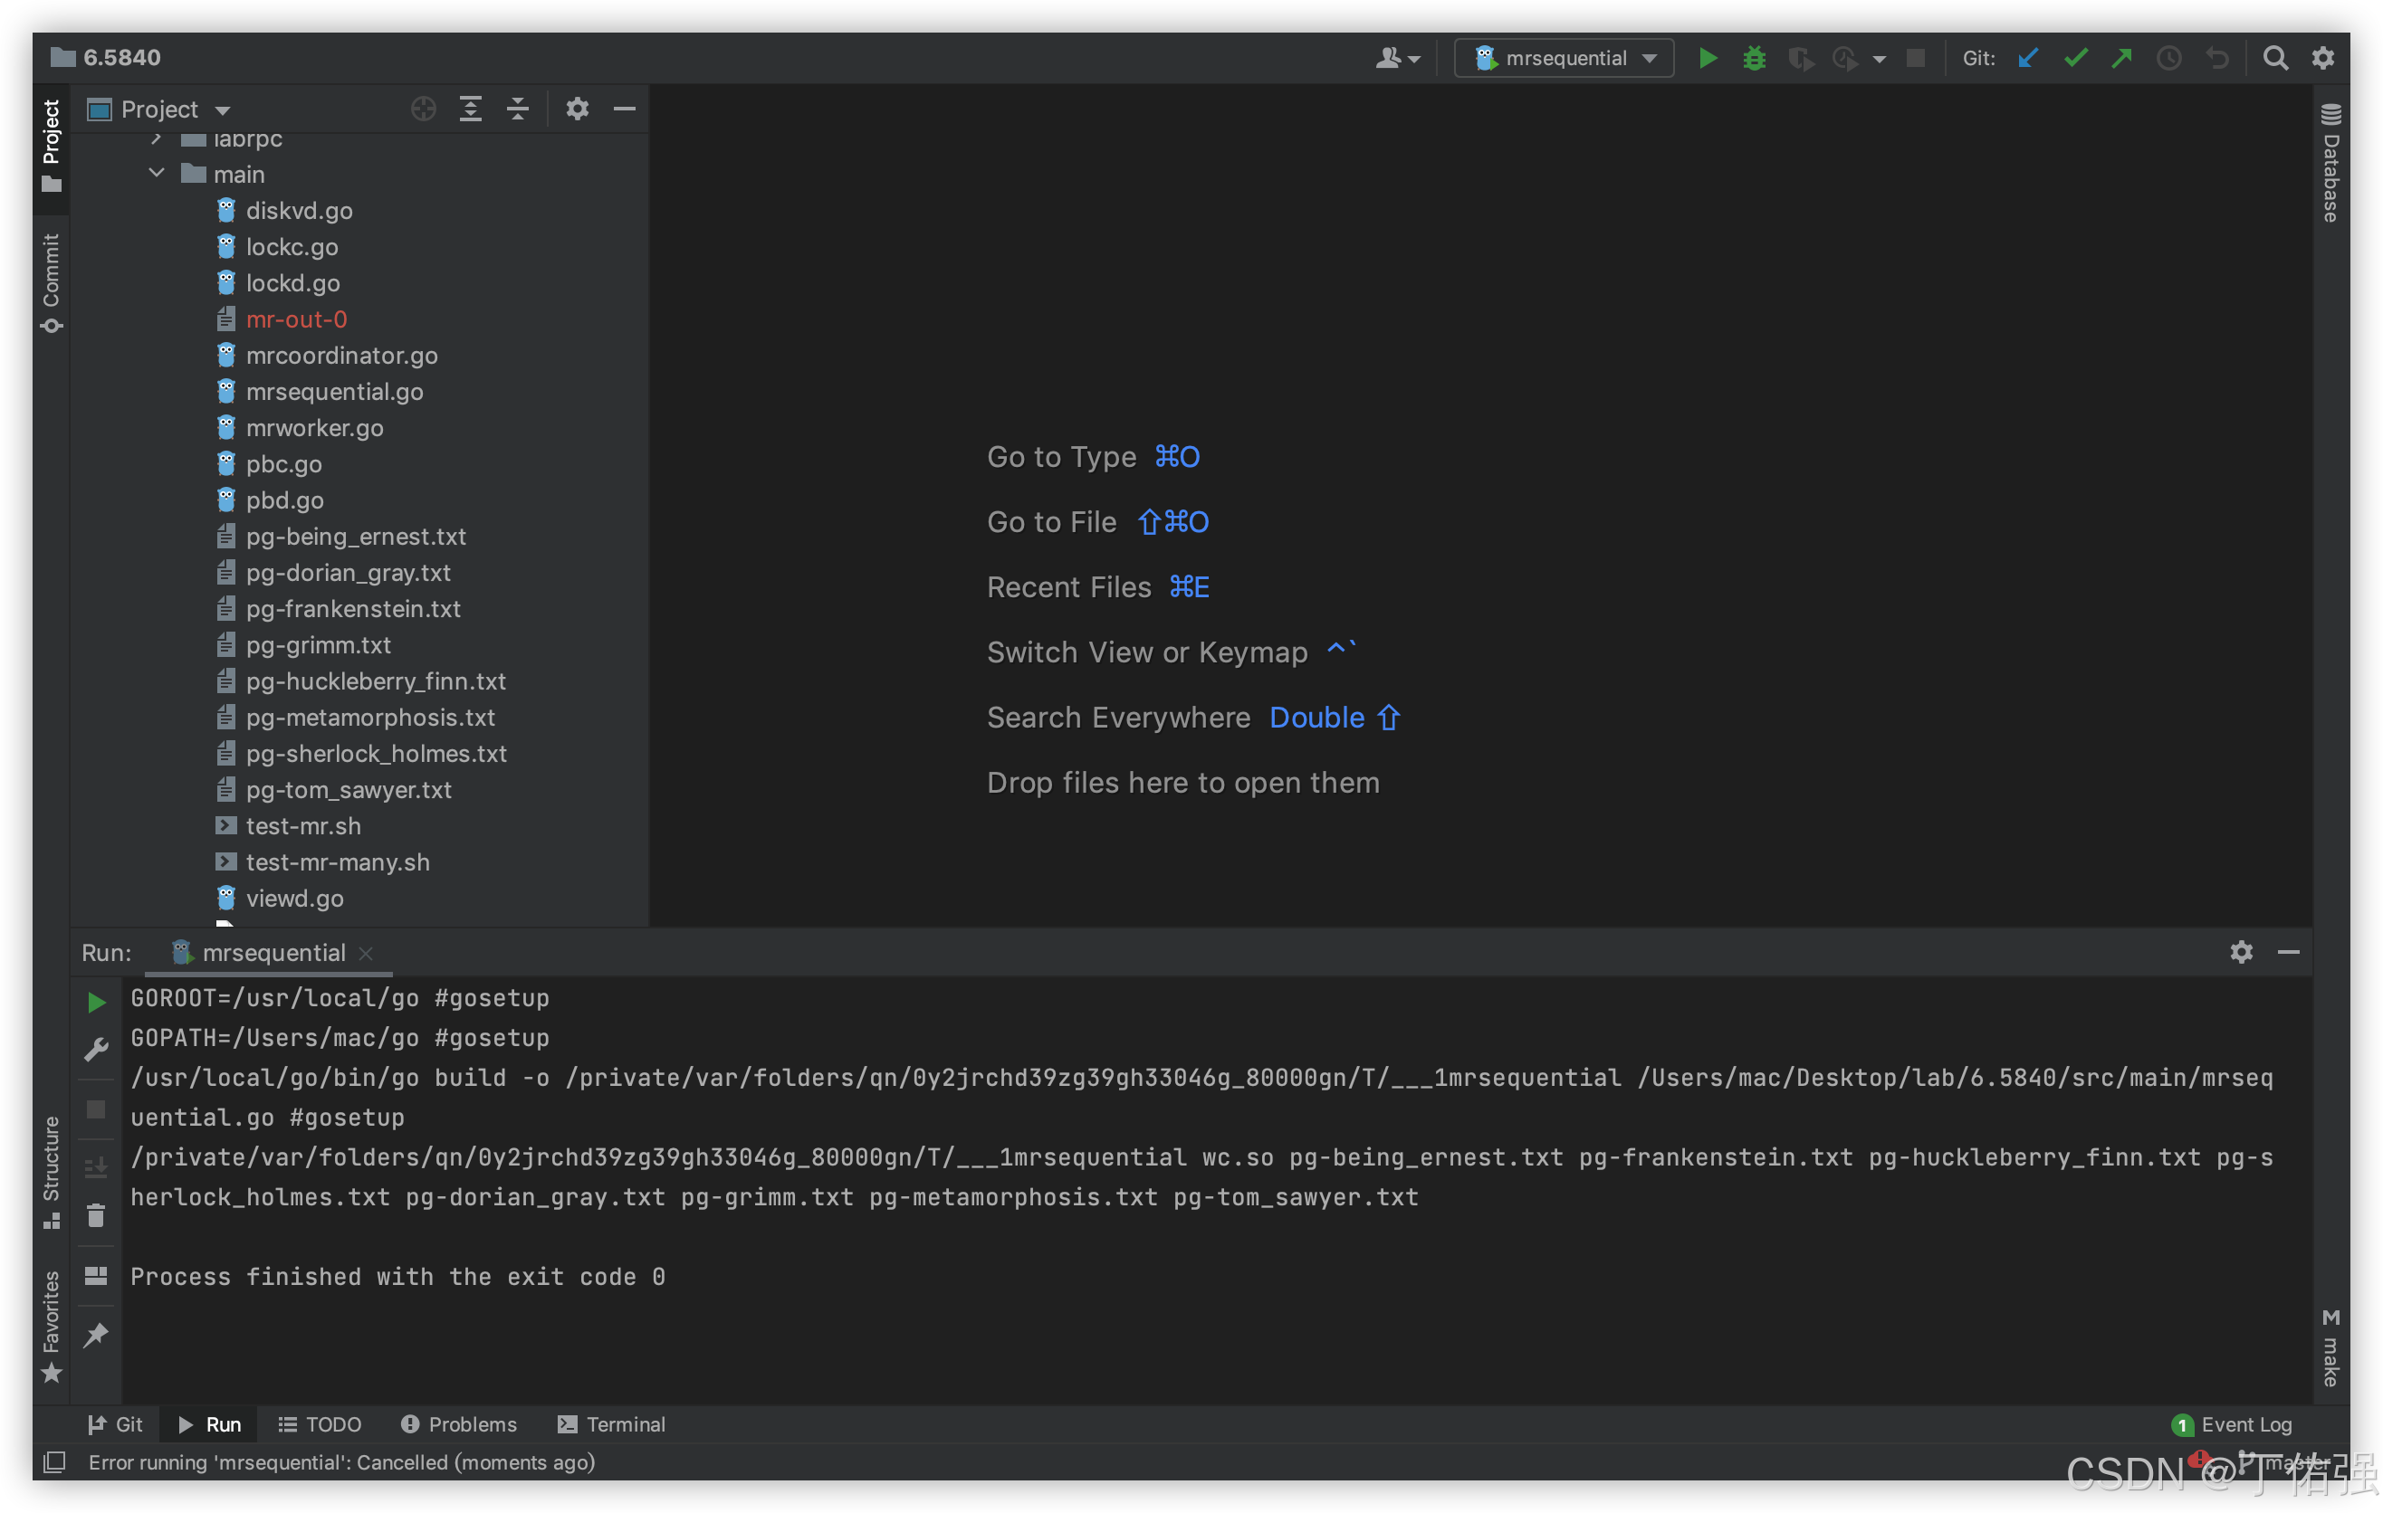2383x1513 pixels.
Task: Open the more run actions dropdown arrow
Action: pyautogui.click(x=1880, y=60)
